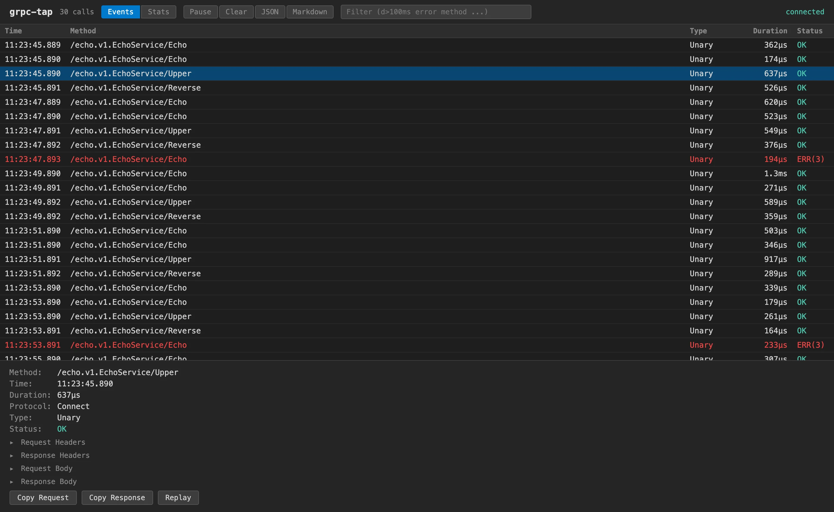Screen dimensions: 834x512
Task: Select the highlighted Upper call at 11:23:45.890
Action: pyautogui.click(x=417, y=74)
